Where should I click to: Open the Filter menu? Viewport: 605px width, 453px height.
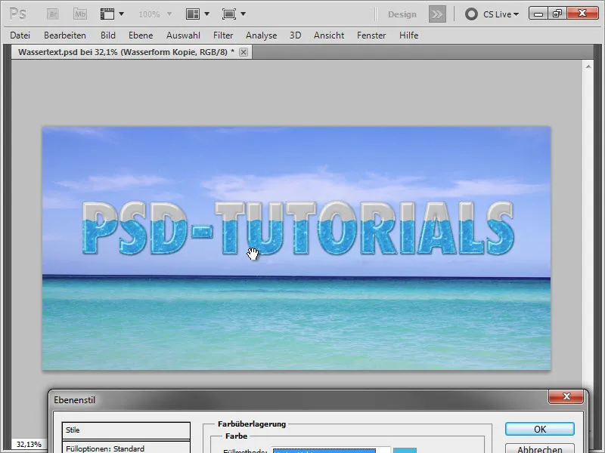coord(223,35)
